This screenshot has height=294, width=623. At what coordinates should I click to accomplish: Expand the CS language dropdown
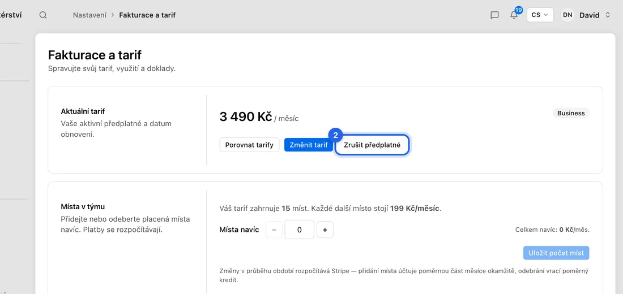point(540,15)
